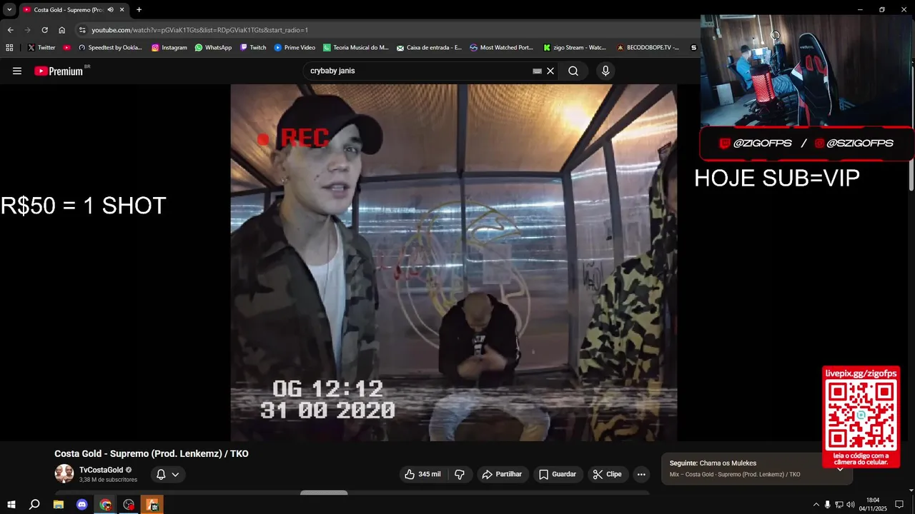Open zigo Stream bookmark
The height and width of the screenshot is (514, 915).
click(x=575, y=47)
